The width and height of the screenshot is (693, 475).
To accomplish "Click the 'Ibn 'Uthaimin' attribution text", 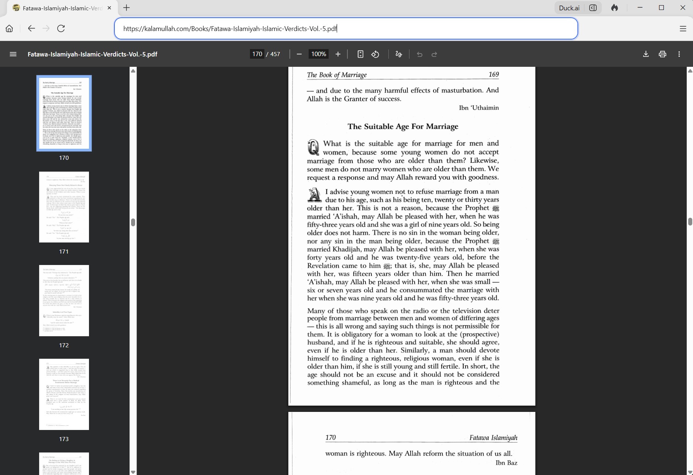I will [479, 108].
